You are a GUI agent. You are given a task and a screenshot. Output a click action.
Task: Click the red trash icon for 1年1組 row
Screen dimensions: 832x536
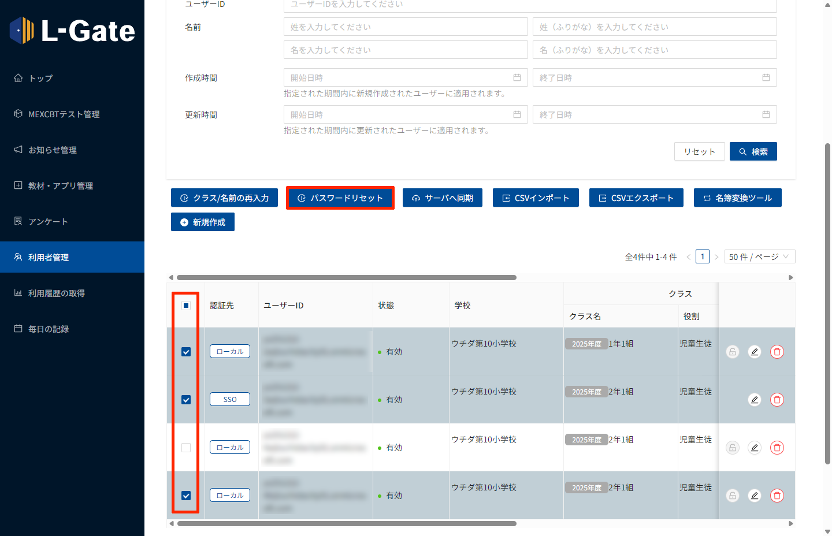777,352
